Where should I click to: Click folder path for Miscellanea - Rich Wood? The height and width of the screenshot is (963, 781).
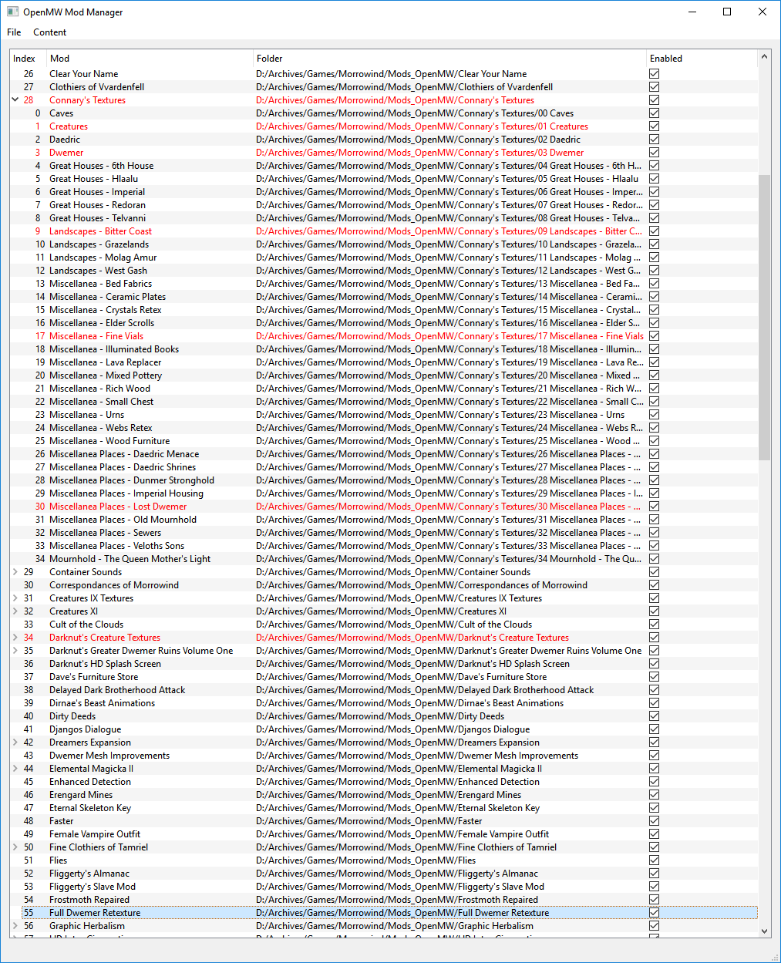[x=449, y=389]
